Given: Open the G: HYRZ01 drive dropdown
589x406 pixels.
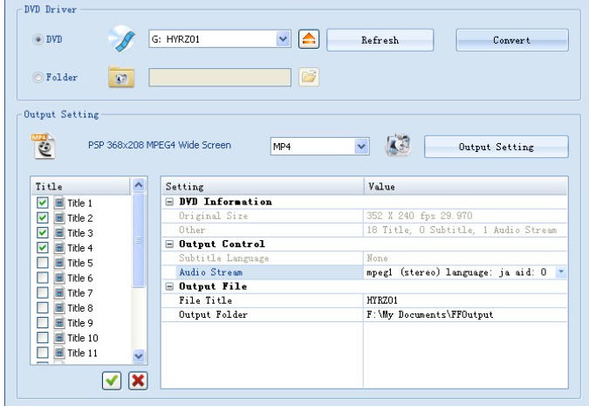Looking at the screenshot, I should coord(282,40).
